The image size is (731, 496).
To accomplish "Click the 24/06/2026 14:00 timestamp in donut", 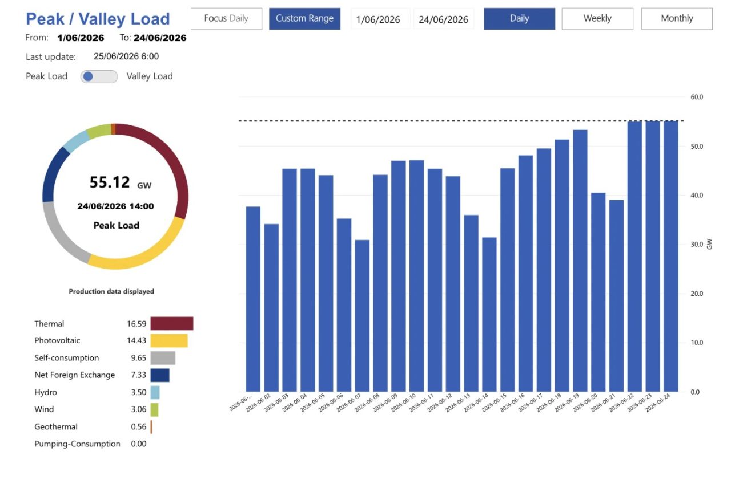I will point(116,206).
